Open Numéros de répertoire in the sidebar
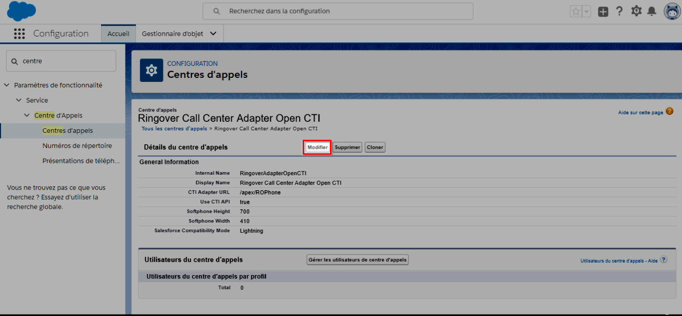The height and width of the screenshot is (316, 682). coord(77,146)
